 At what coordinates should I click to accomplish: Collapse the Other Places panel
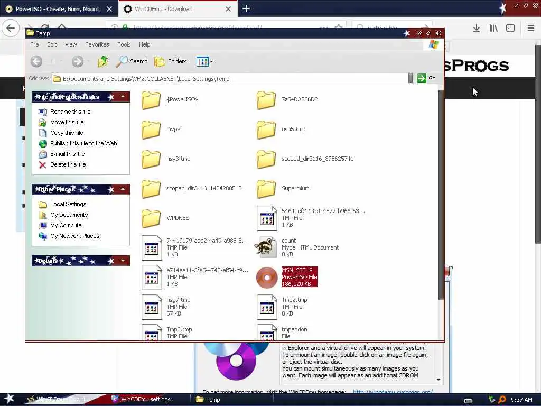123,189
